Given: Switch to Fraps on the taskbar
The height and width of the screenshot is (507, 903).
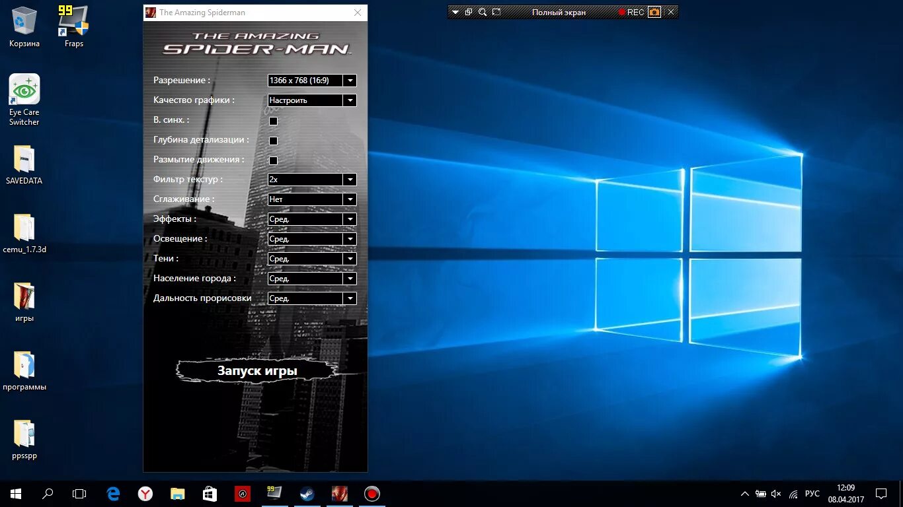Looking at the screenshot, I should coord(274,494).
